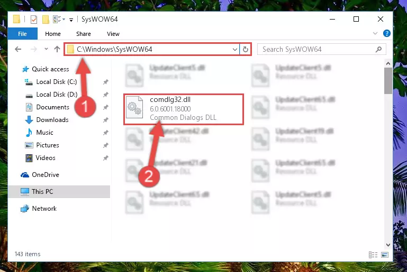This screenshot has height=272, width=407.
Task: Click the address bar path C:\Windows\SysWOW64
Action: [114, 49]
